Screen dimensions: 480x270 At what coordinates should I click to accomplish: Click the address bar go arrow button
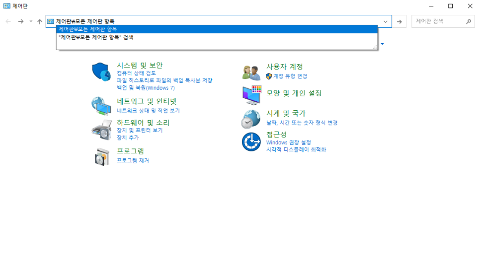[x=399, y=21]
